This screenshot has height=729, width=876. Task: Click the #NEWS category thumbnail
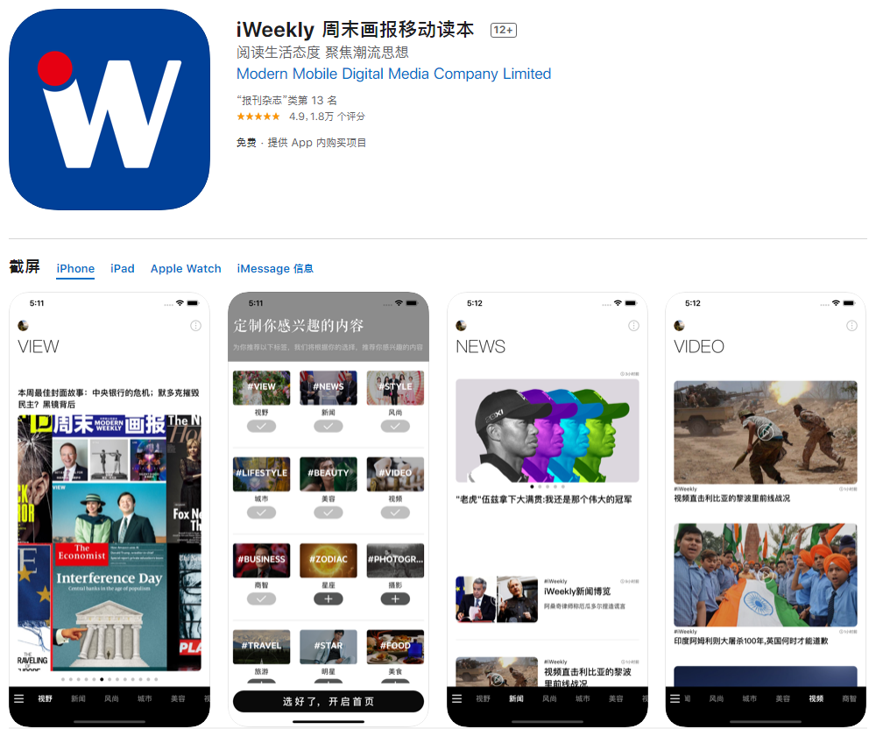pyautogui.click(x=328, y=387)
